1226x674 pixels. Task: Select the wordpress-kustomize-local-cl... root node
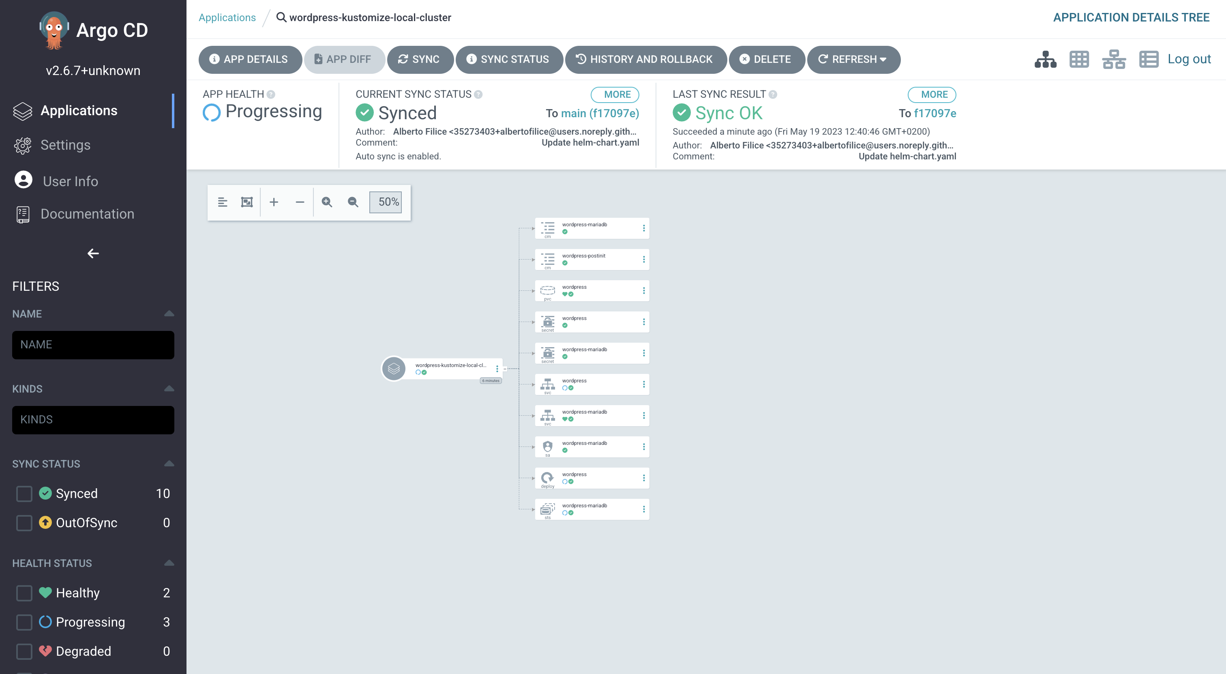tap(443, 368)
